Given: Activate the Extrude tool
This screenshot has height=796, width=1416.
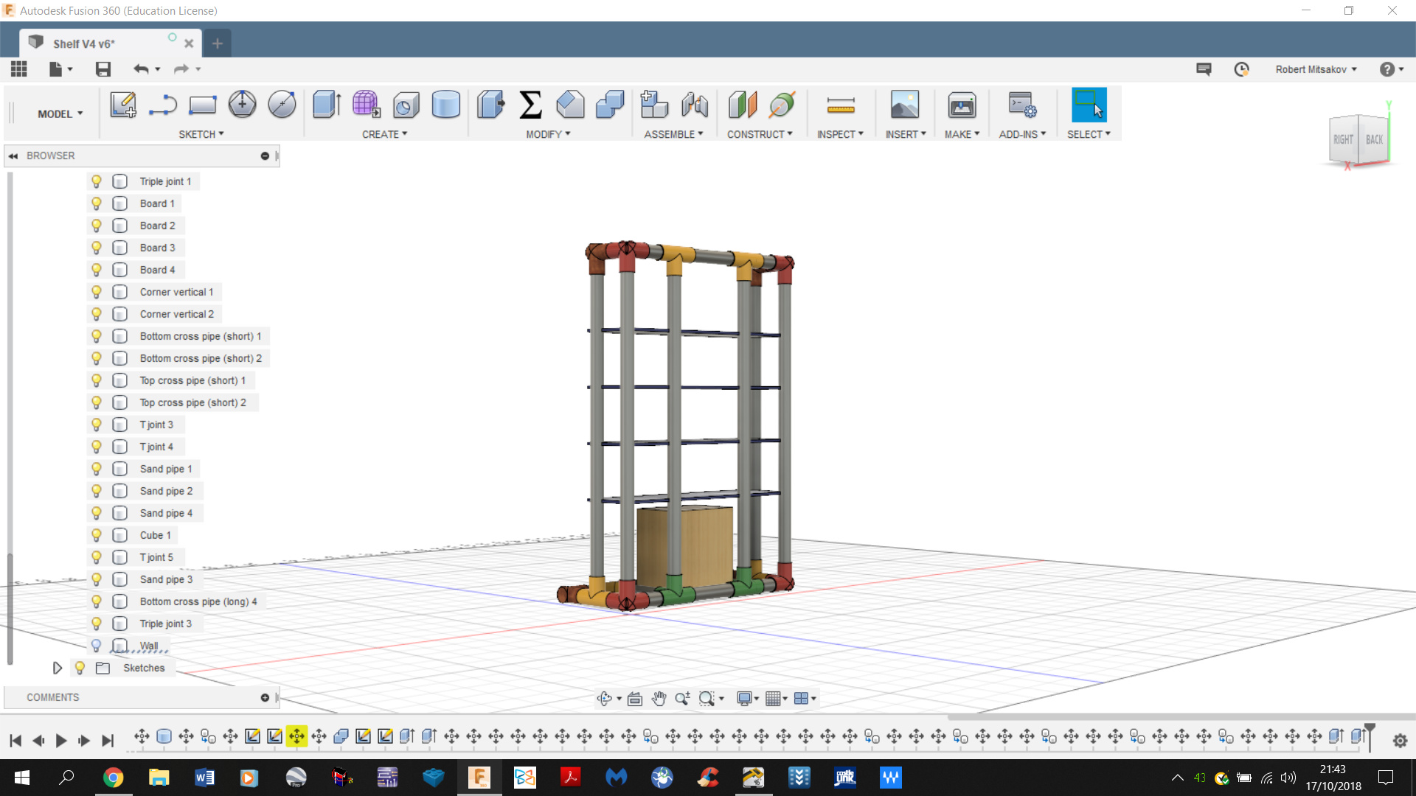Looking at the screenshot, I should pyautogui.click(x=327, y=105).
